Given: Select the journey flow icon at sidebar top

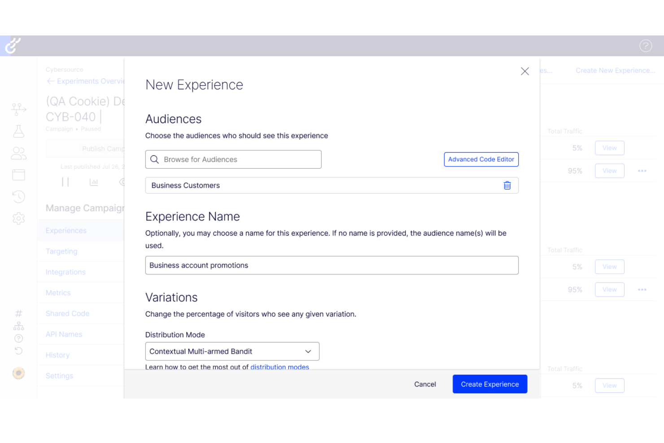Looking at the screenshot, I should 18,109.
